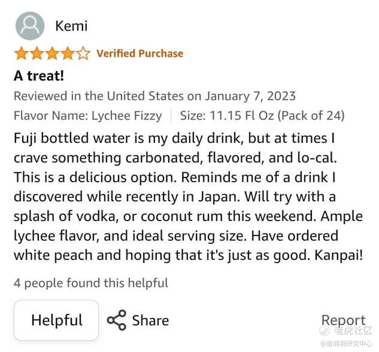The image size is (379, 352).
Task: Report this review
Action: pos(343,320)
